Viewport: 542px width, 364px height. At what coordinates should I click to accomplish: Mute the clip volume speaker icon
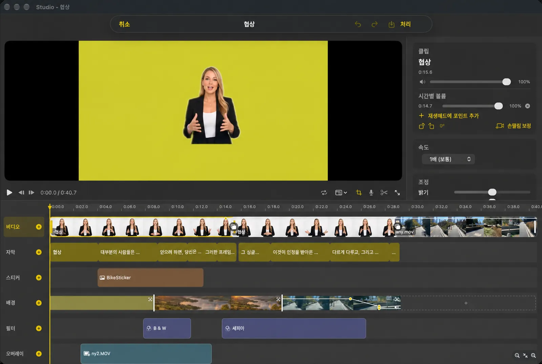(x=422, y=82)
